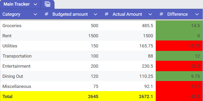
Task: Click the Utilities actual value 165.75
Action: [x=146, y=46]
